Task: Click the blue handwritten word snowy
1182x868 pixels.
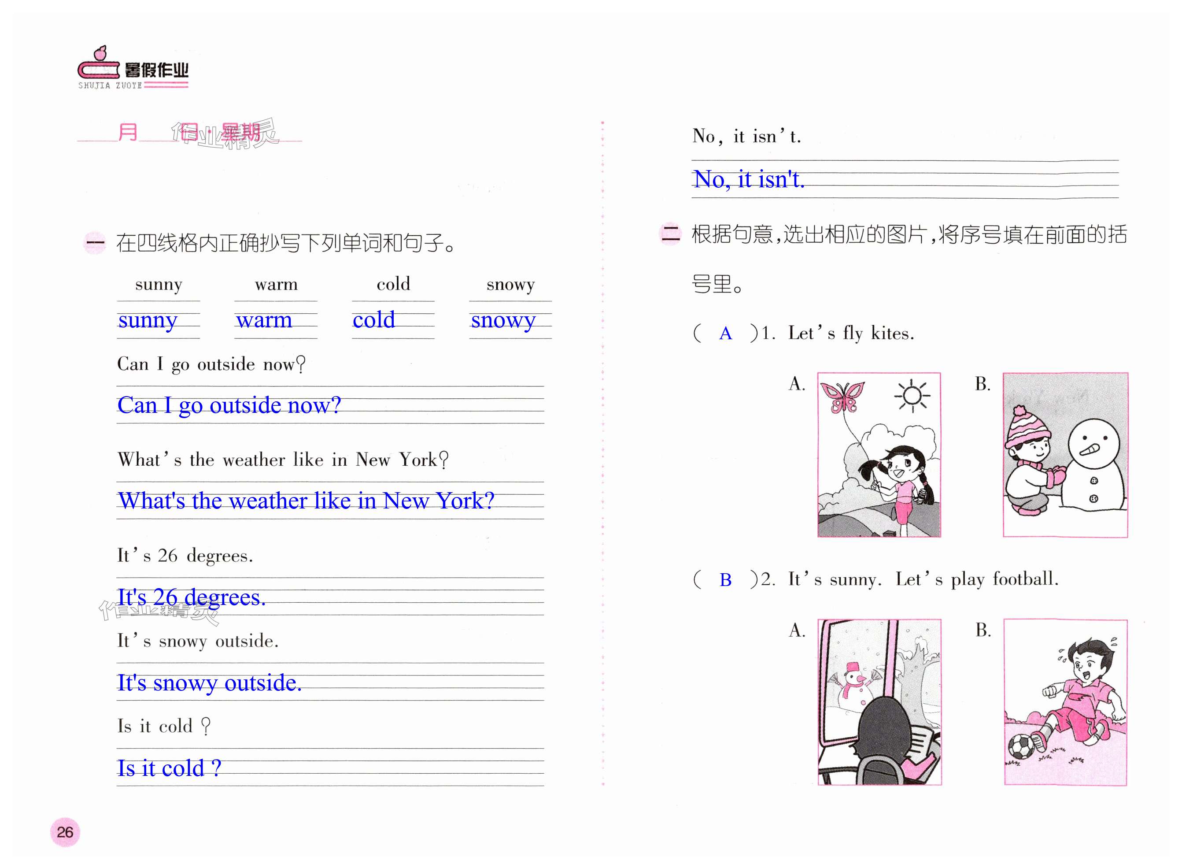Action: pyautogui.click(x=502, y=320)
